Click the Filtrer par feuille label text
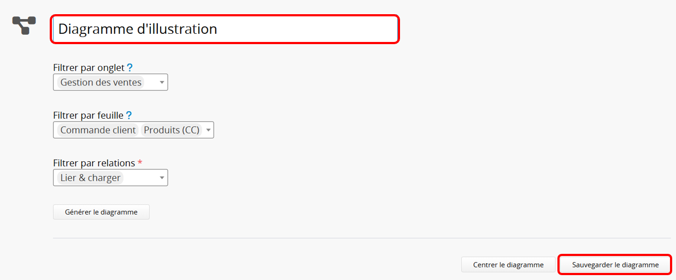Viewport: 676px width, 280px height. tap(89, 115)
